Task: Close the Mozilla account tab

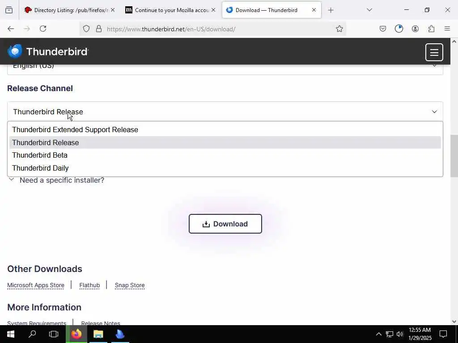Action: pyautogui.click(x=213, y=10)
